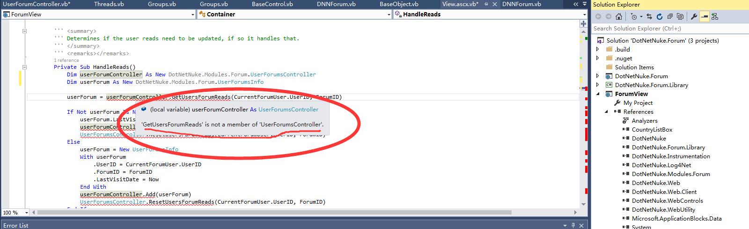Click the Solution Items folder icon
Viewport: 749px width, 229px height.
tap(609, 67)
